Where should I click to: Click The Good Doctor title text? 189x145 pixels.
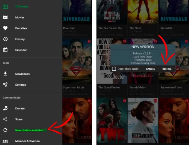(x=109, y=87)
